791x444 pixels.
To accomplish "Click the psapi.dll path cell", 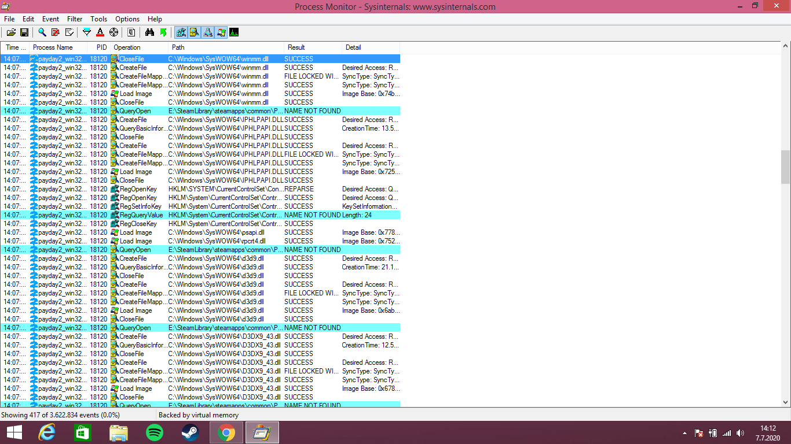I will (217, 232).
